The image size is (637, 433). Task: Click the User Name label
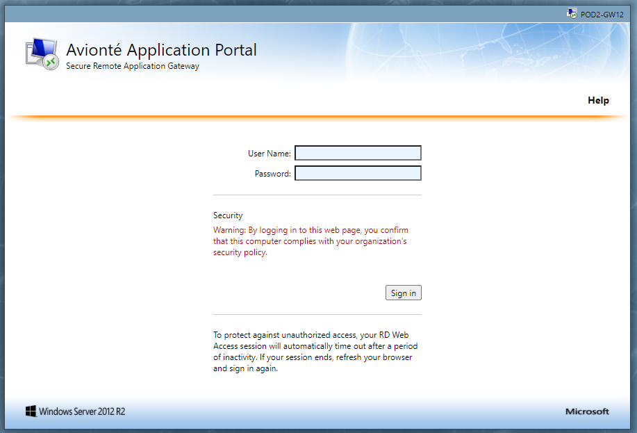coord(270,154)
